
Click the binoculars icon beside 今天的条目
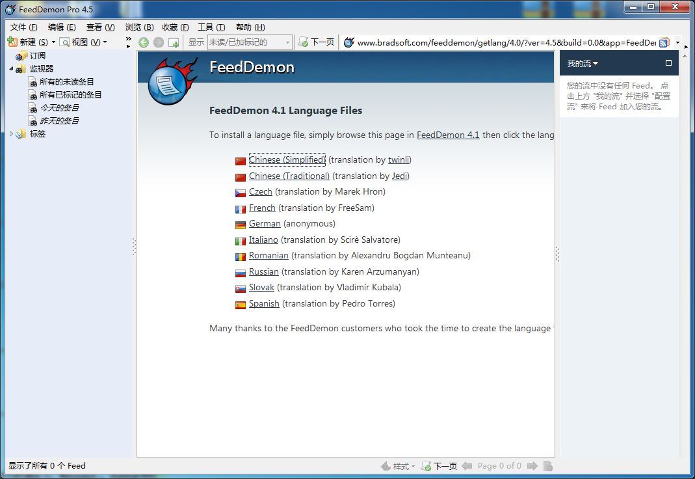tap(33, 108)
